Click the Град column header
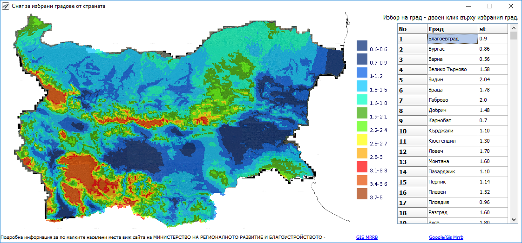 pyautogui.click(x=451, y=29)
